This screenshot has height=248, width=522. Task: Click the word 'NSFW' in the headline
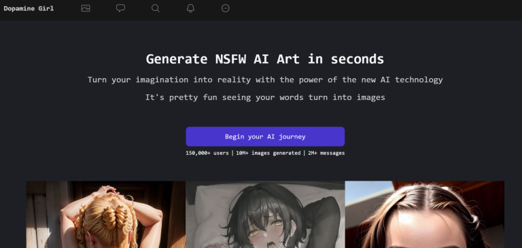tap(230, 59)
